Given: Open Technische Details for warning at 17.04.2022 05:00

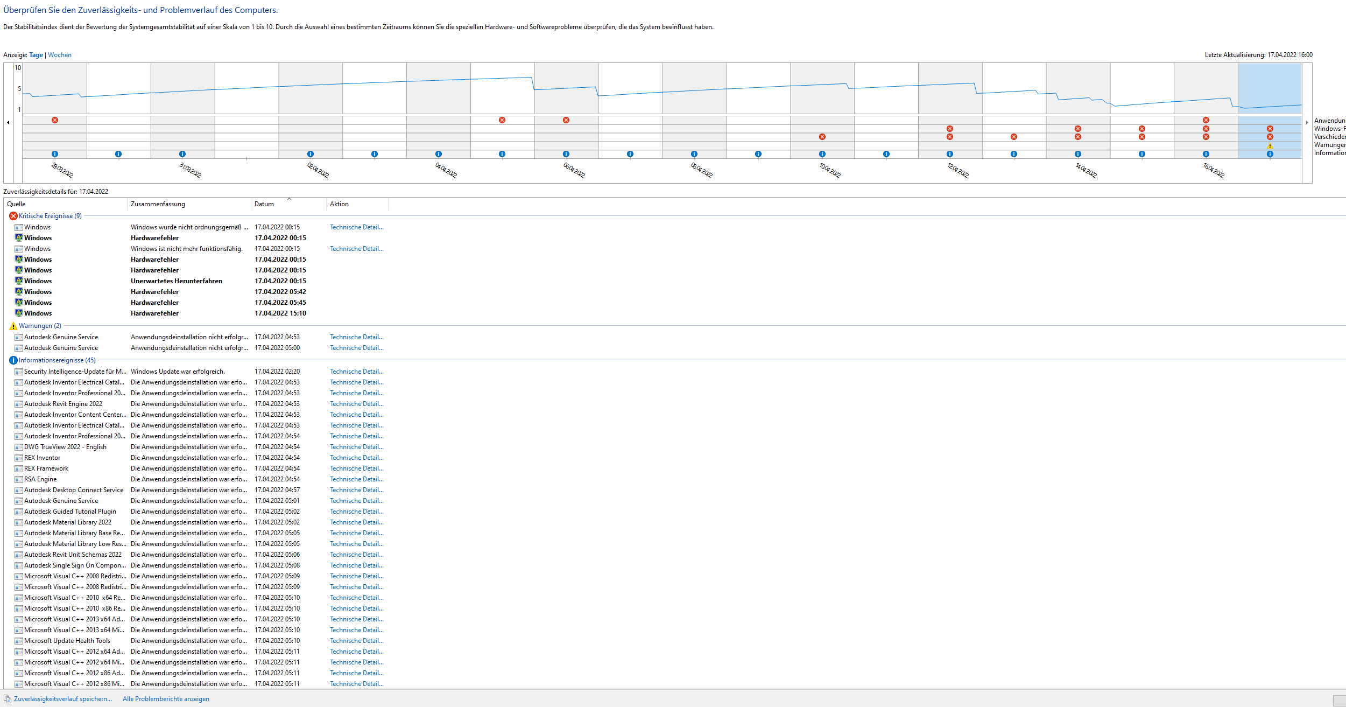Looking at the screenshot, I should click(357, 348).
